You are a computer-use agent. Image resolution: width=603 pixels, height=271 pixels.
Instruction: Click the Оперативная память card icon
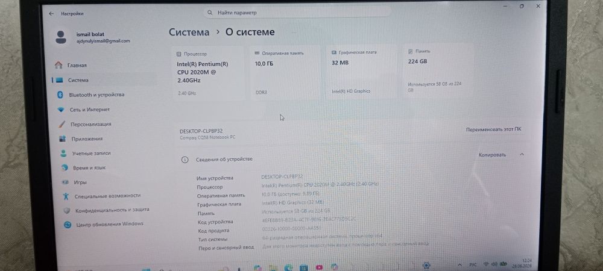click(257, 54)
